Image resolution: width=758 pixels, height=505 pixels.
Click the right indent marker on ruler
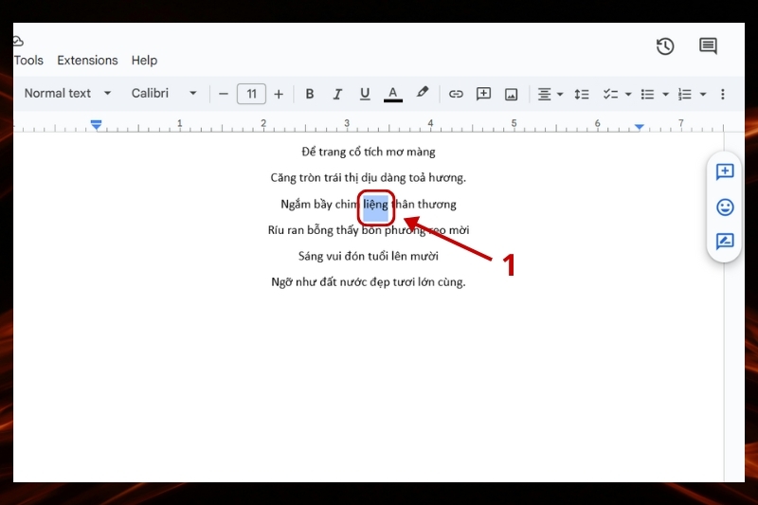(x=639, y=127)
